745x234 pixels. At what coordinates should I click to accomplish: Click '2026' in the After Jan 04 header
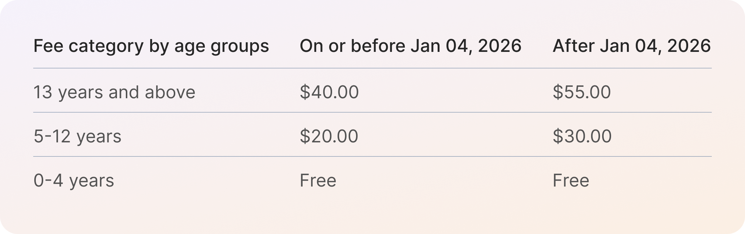pos(689,46)
